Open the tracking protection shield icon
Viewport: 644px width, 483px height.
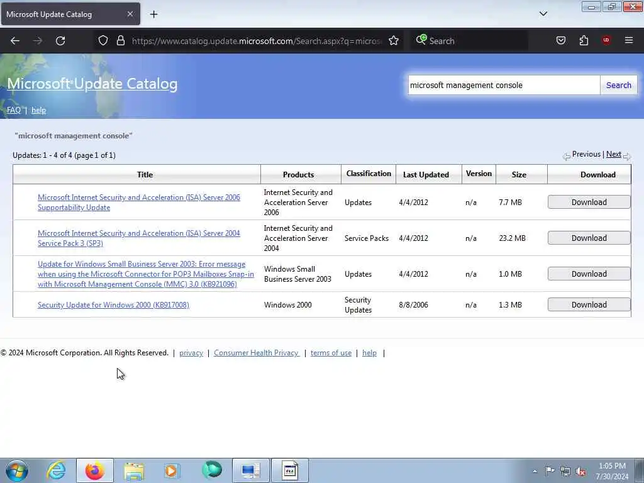click(x=103, y=41)
